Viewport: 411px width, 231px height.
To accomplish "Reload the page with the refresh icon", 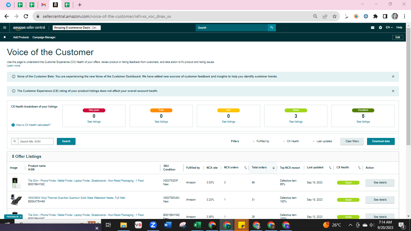I will pos(26,16).
